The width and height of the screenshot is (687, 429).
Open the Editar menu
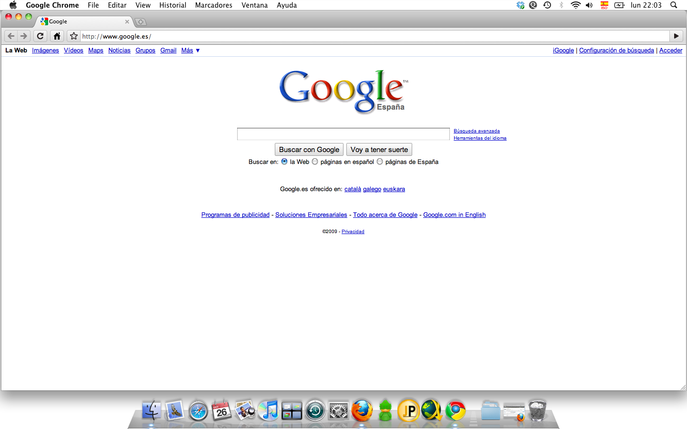pos(117,5)
